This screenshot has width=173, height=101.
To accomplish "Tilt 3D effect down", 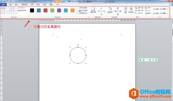I will coord(118,14).
